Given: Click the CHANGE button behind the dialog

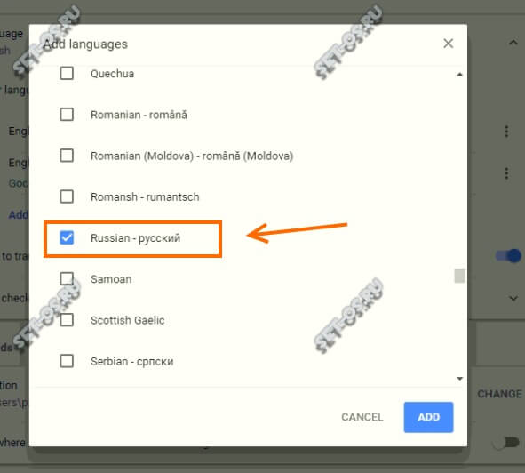Looking at the screenshot, I should [x=499, y=394].
